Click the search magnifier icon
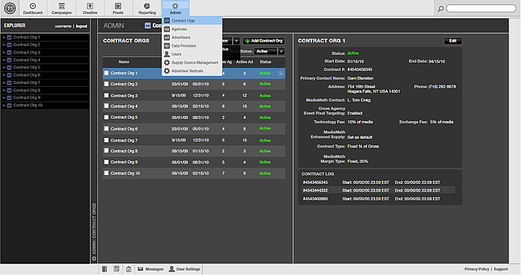The image size is (521, 275). click(441, 9)
